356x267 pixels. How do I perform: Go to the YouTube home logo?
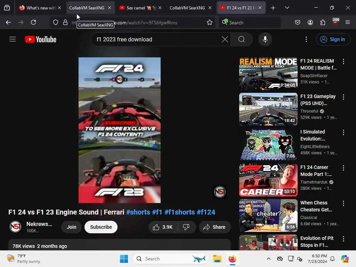click(41, 39)
